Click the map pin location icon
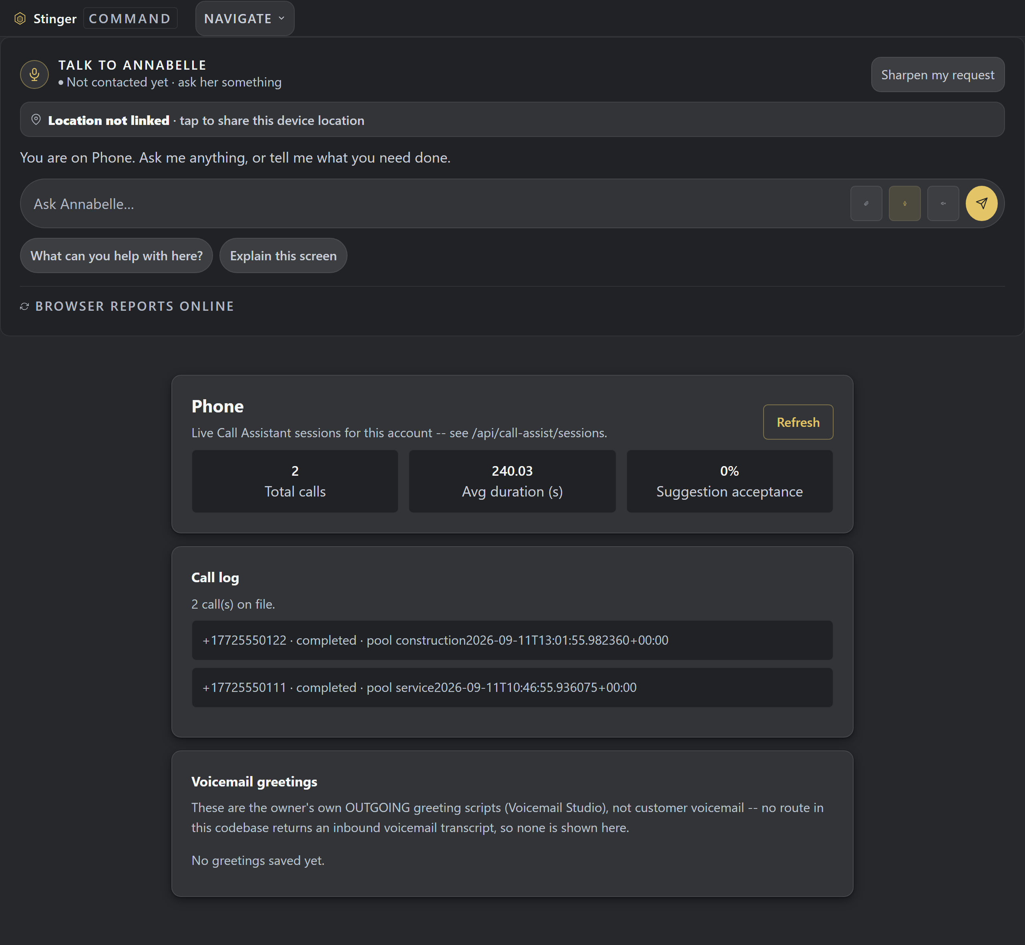The image size is (1025, 945). point(36,120)
